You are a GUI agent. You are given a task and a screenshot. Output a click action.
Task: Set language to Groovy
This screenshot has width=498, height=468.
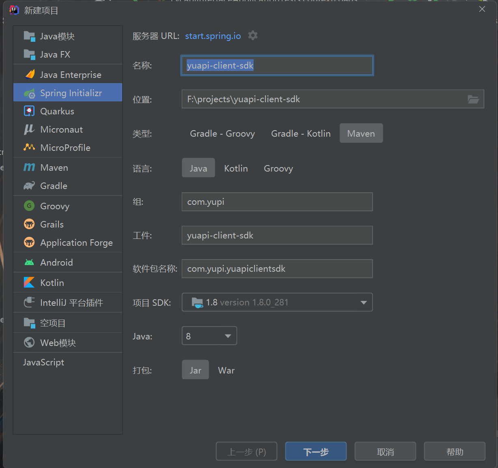tap(278, 168)
